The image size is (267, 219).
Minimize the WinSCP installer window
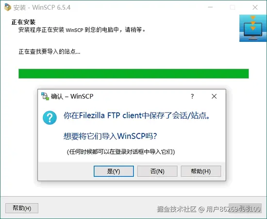[x=211, y=7]
